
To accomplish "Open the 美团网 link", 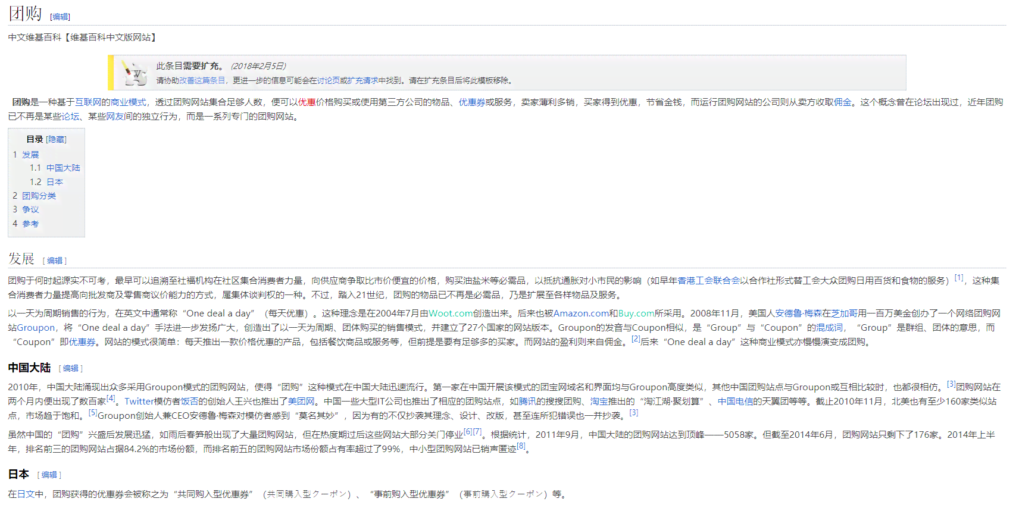I will tap(301, 402).
